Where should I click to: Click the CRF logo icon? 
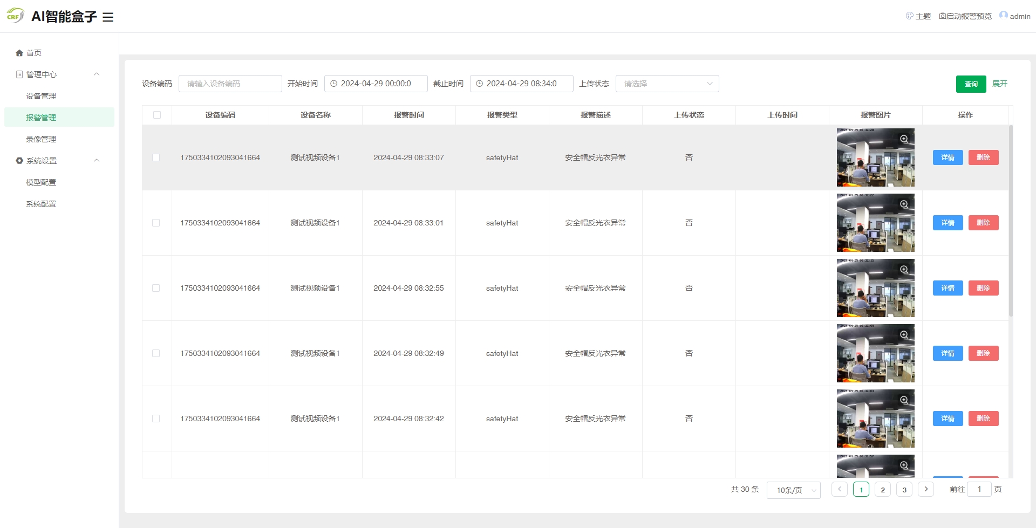coord(15,16)
